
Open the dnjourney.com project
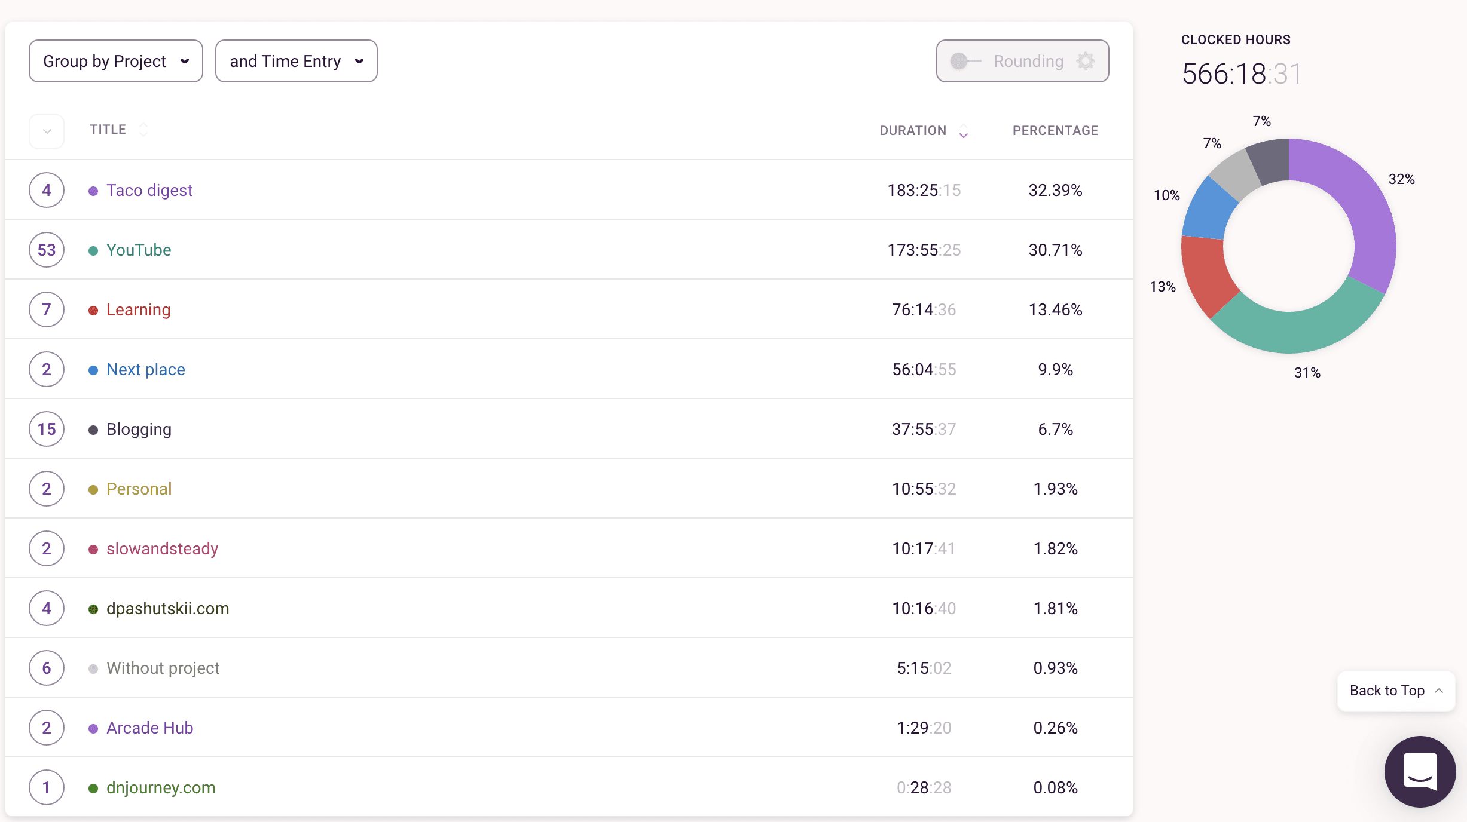pos(160,787)
